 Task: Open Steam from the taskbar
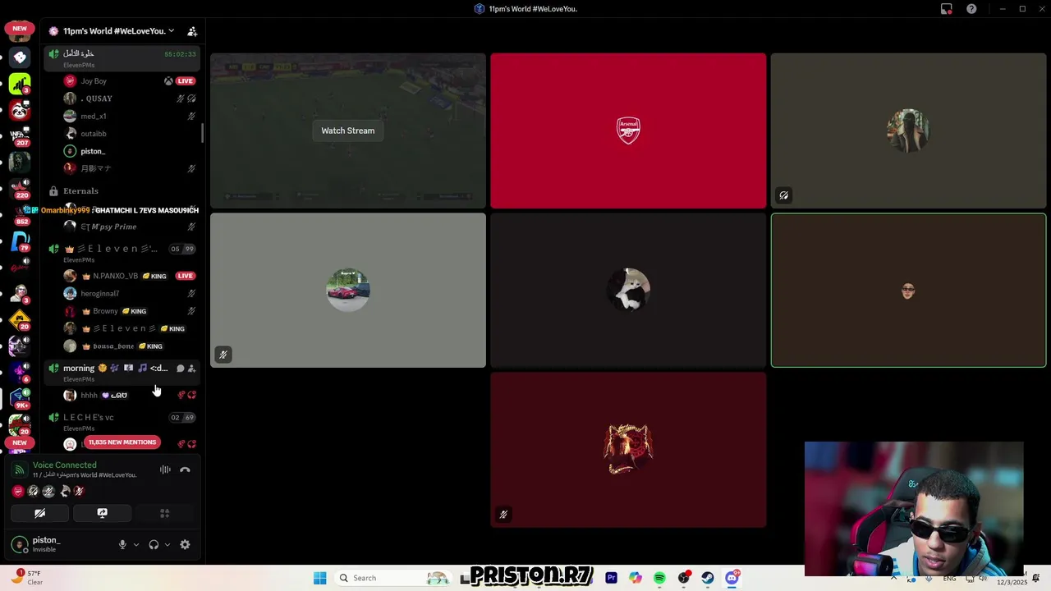(x=707, y=578)
